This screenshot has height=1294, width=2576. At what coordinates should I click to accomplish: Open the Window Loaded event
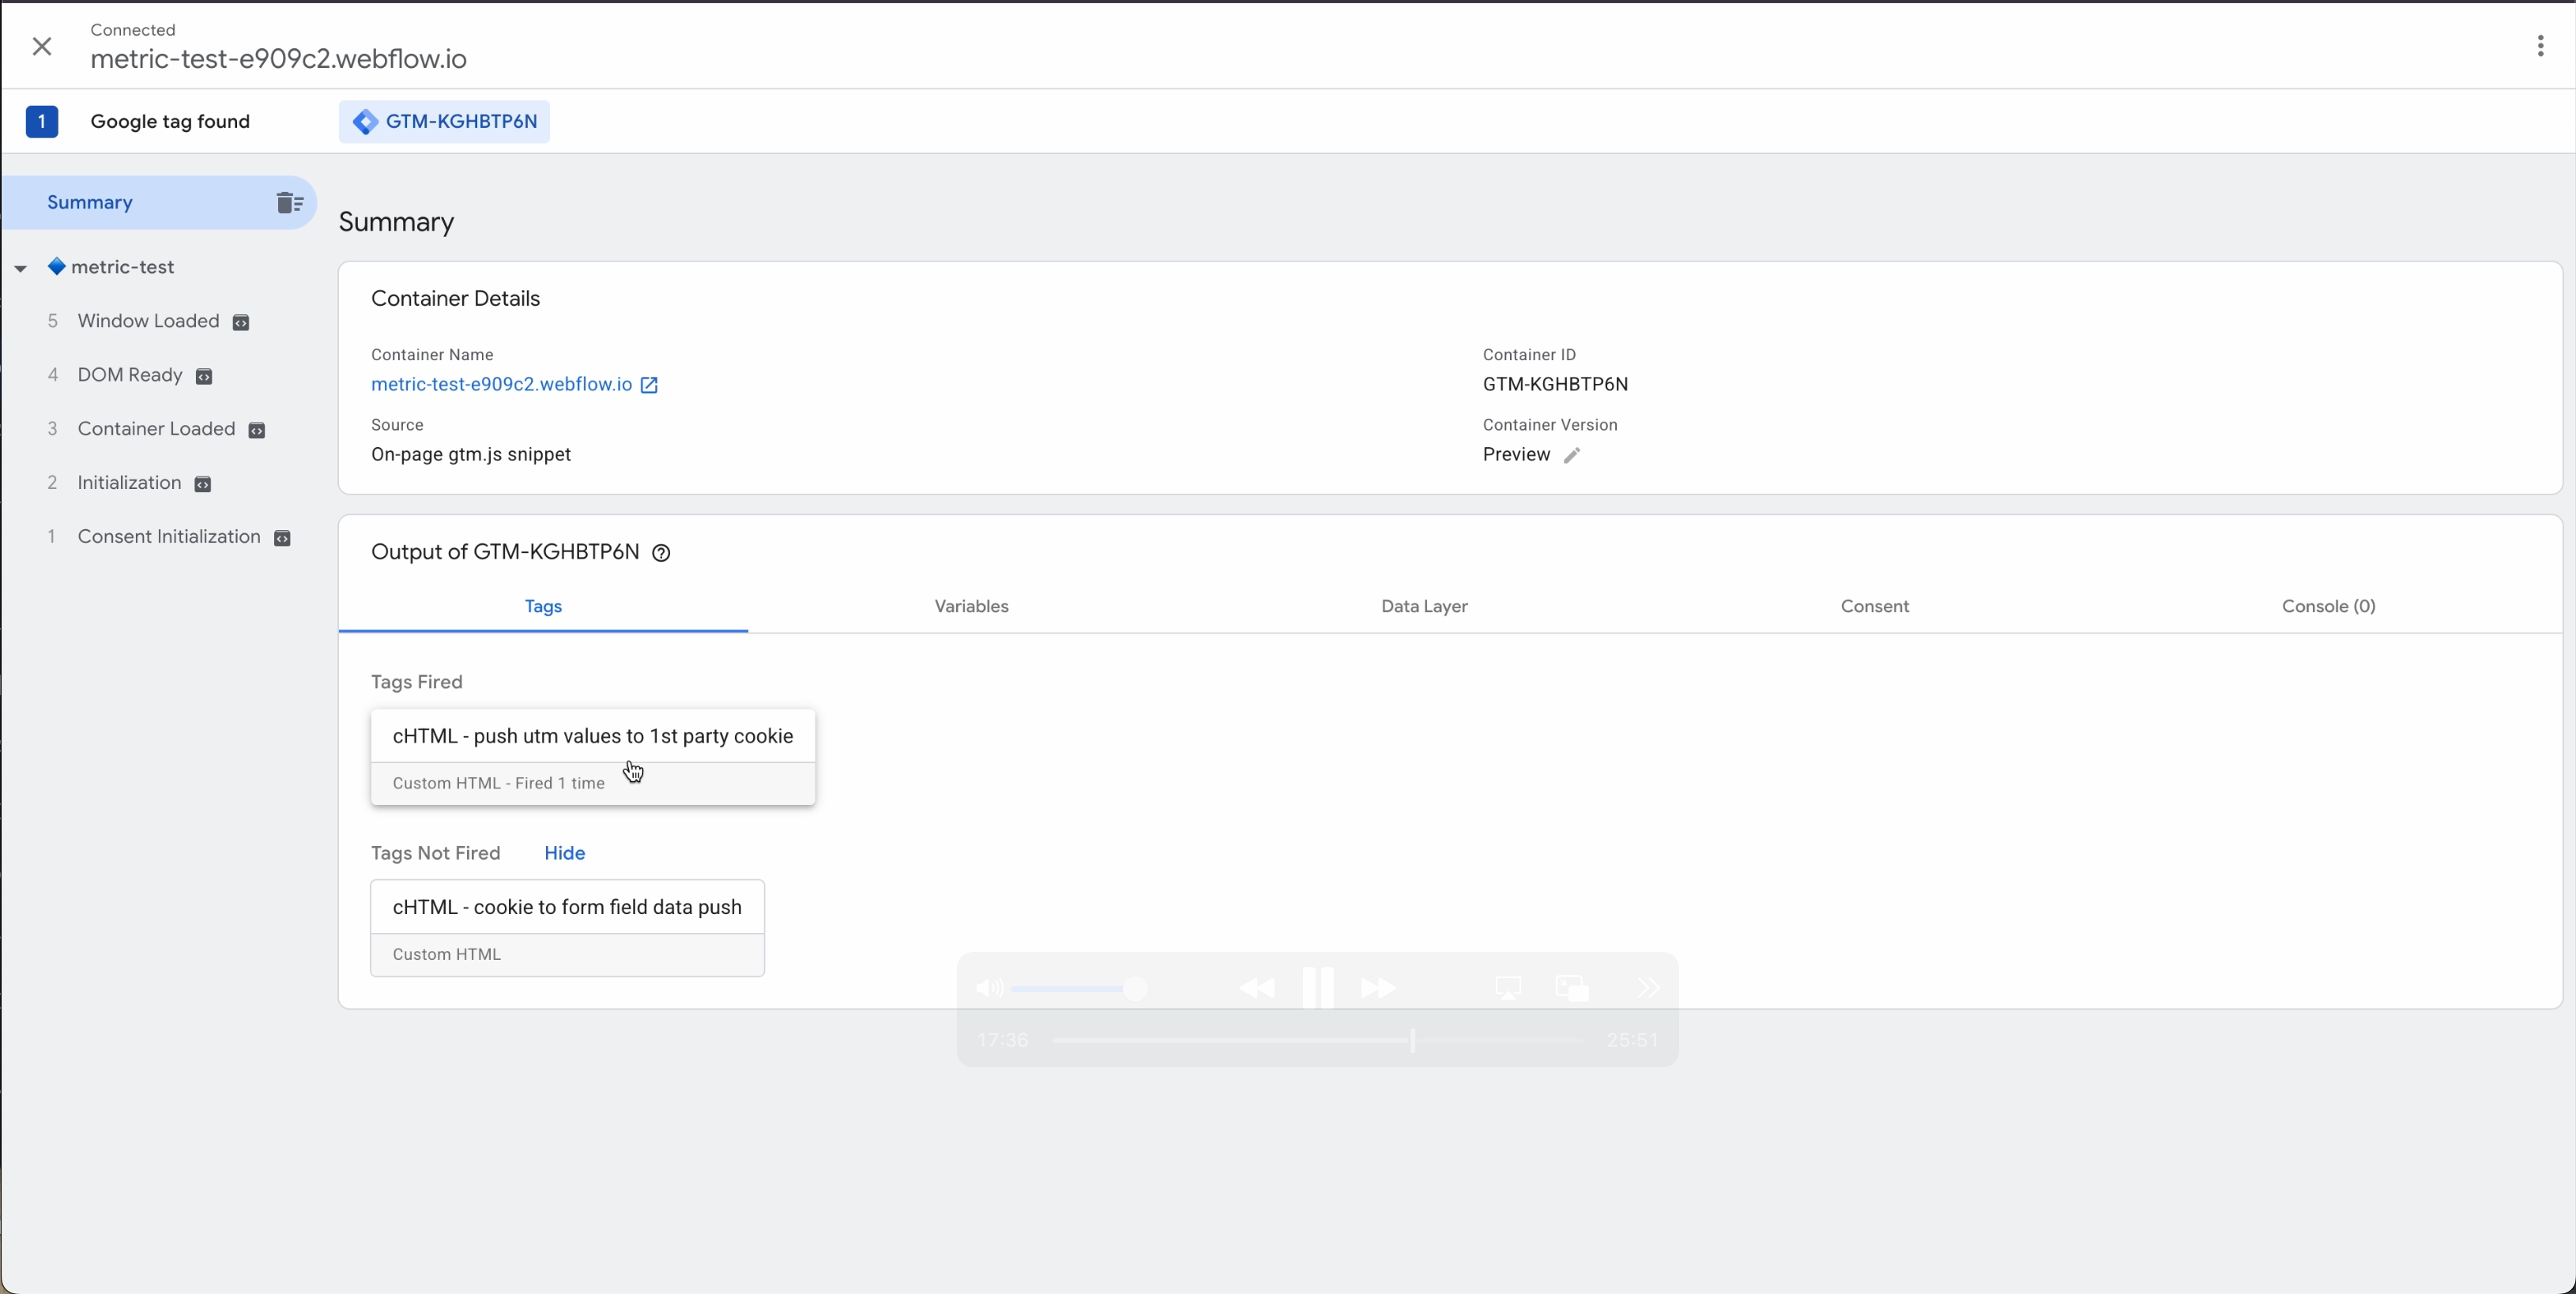pos(148,321)
